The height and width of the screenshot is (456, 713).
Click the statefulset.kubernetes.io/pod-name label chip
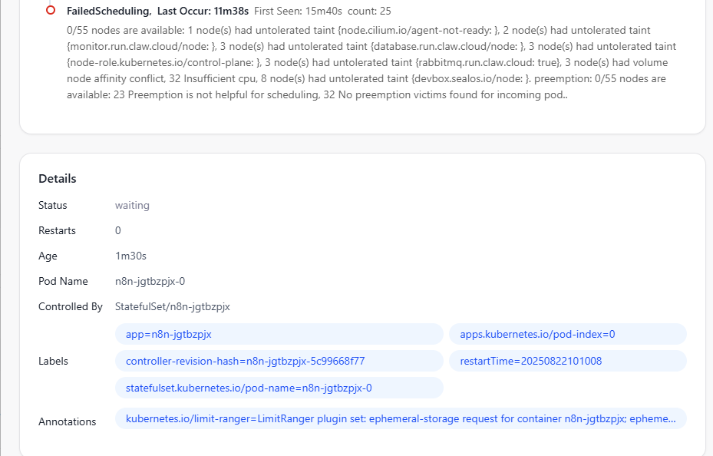279,388
